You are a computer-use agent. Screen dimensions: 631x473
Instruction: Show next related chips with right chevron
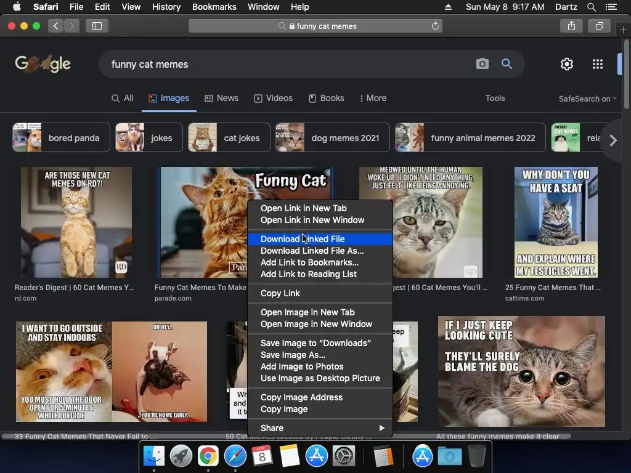tap(613, 140)
